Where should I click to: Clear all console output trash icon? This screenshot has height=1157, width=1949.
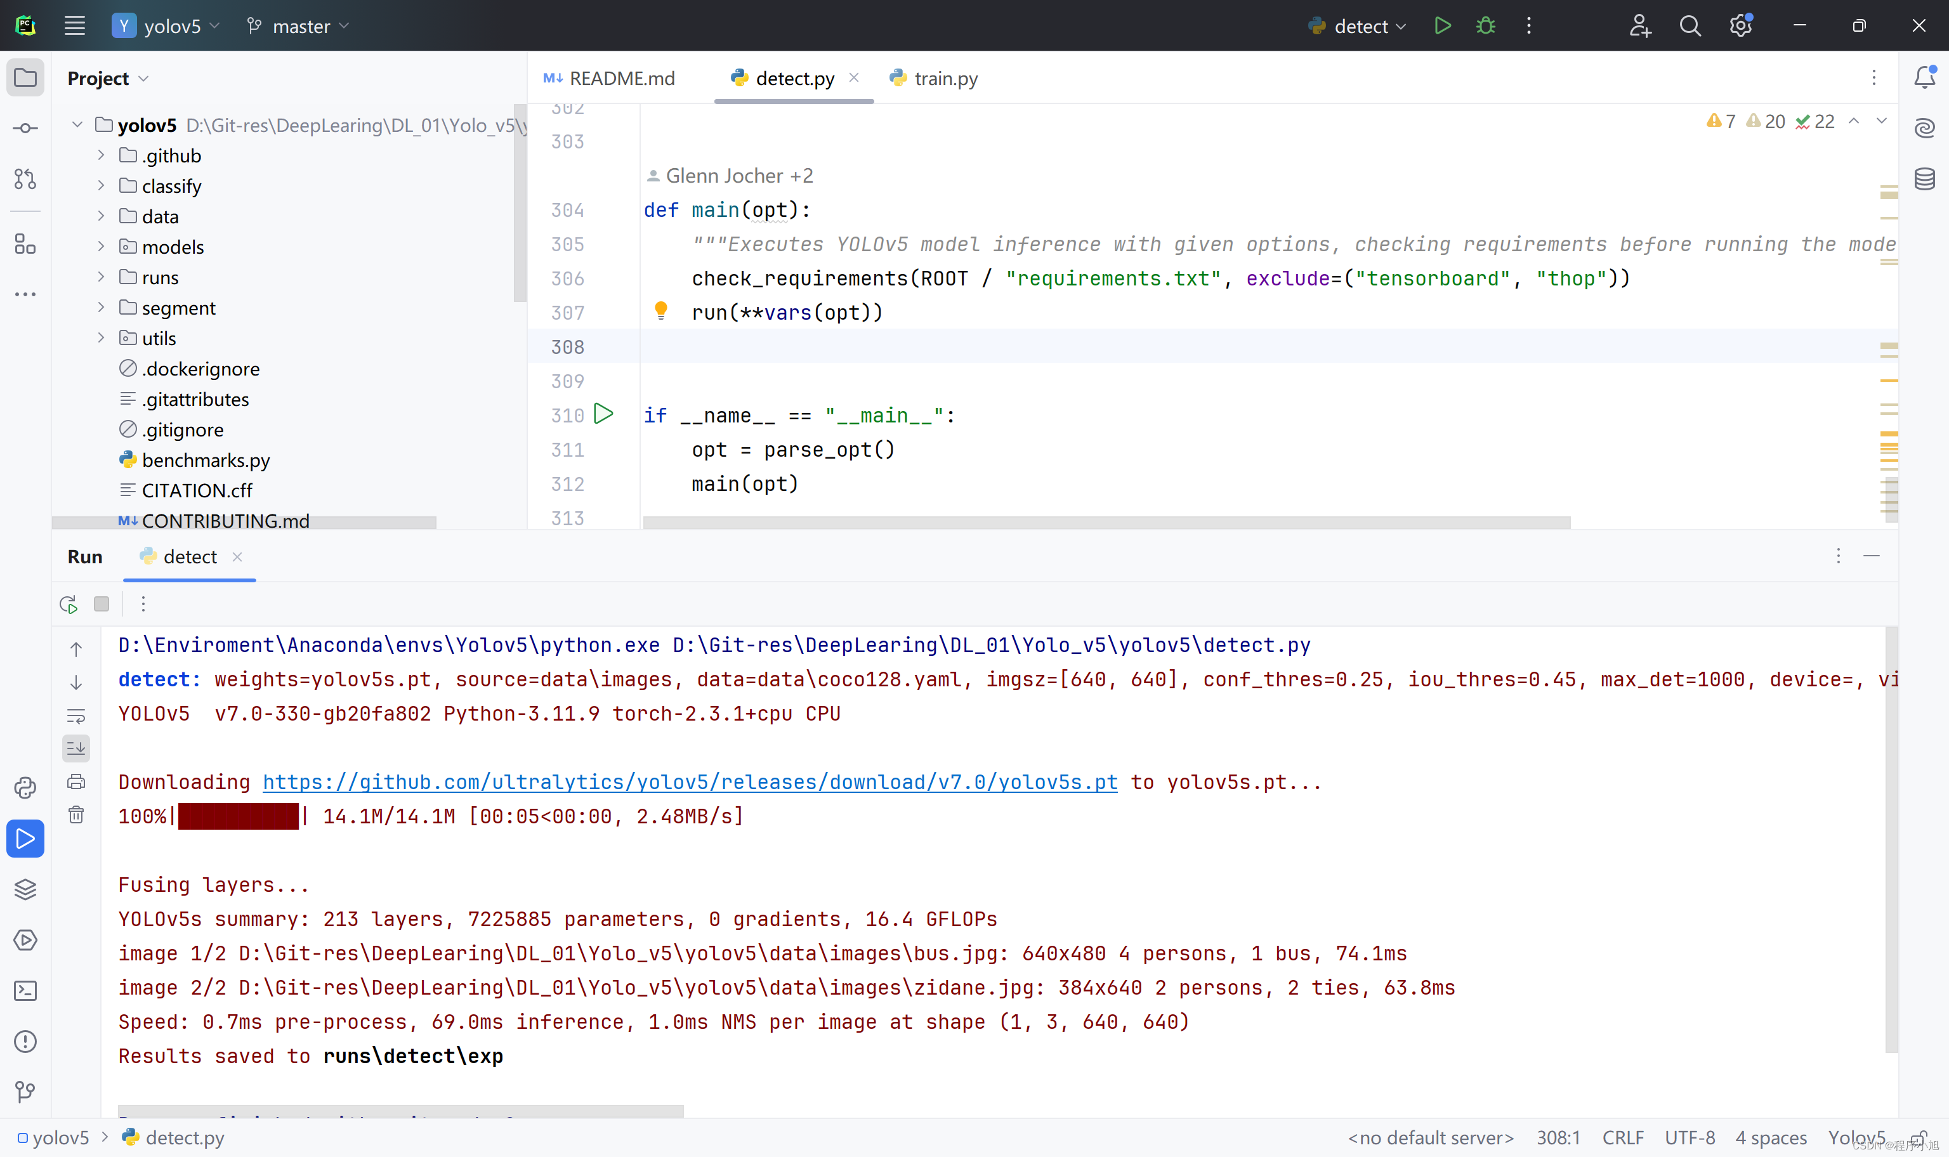click(x=76, y=814)
